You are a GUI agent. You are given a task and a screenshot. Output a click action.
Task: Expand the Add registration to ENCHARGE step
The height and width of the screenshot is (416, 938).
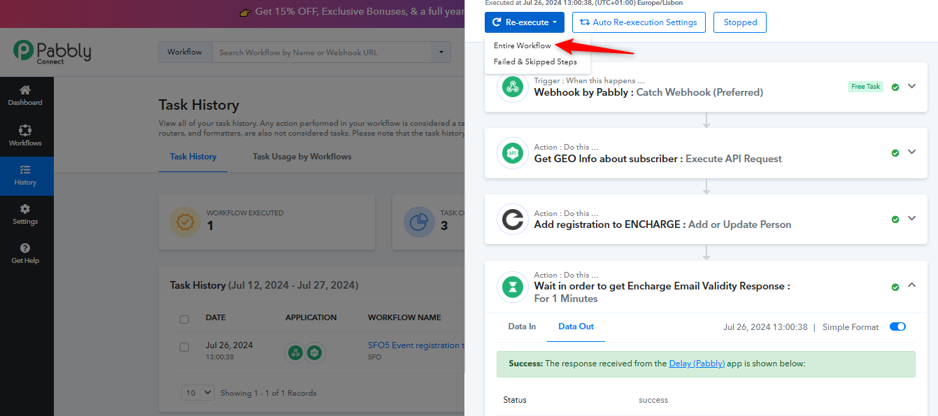coord(911,218)
